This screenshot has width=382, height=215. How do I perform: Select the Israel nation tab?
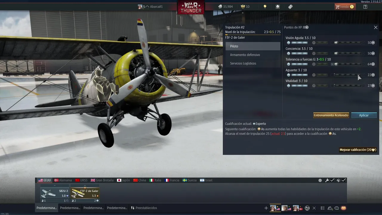(x=206, y=180)
